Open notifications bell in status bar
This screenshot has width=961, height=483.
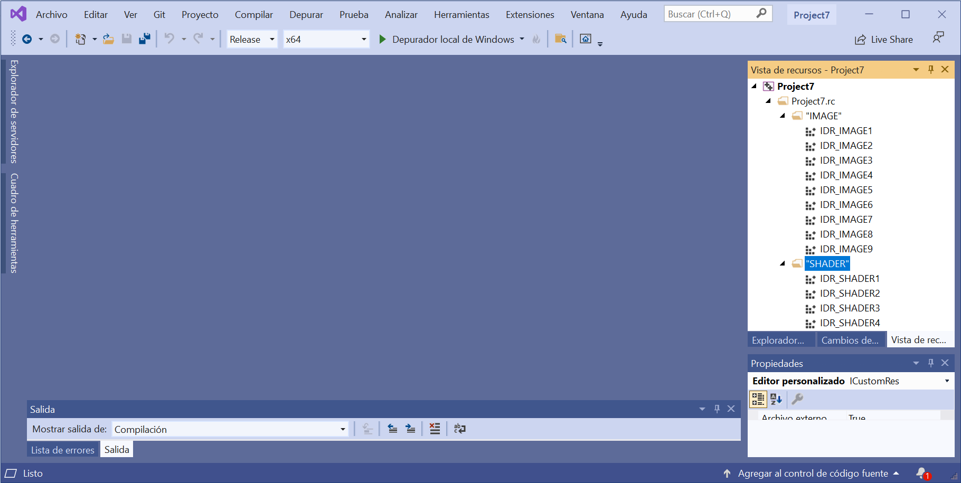921,473
